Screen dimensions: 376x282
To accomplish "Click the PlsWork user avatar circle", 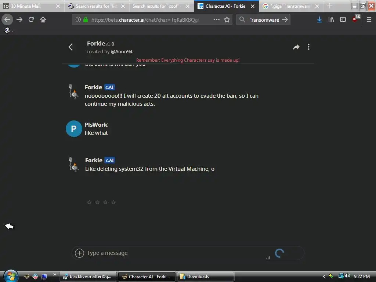I will click(74, 129).
